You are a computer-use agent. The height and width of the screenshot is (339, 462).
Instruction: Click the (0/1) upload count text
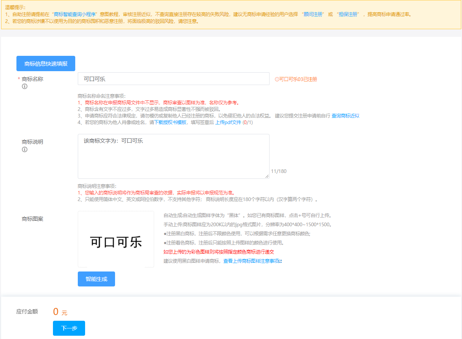pyautogui.click(x=248, y=123)
